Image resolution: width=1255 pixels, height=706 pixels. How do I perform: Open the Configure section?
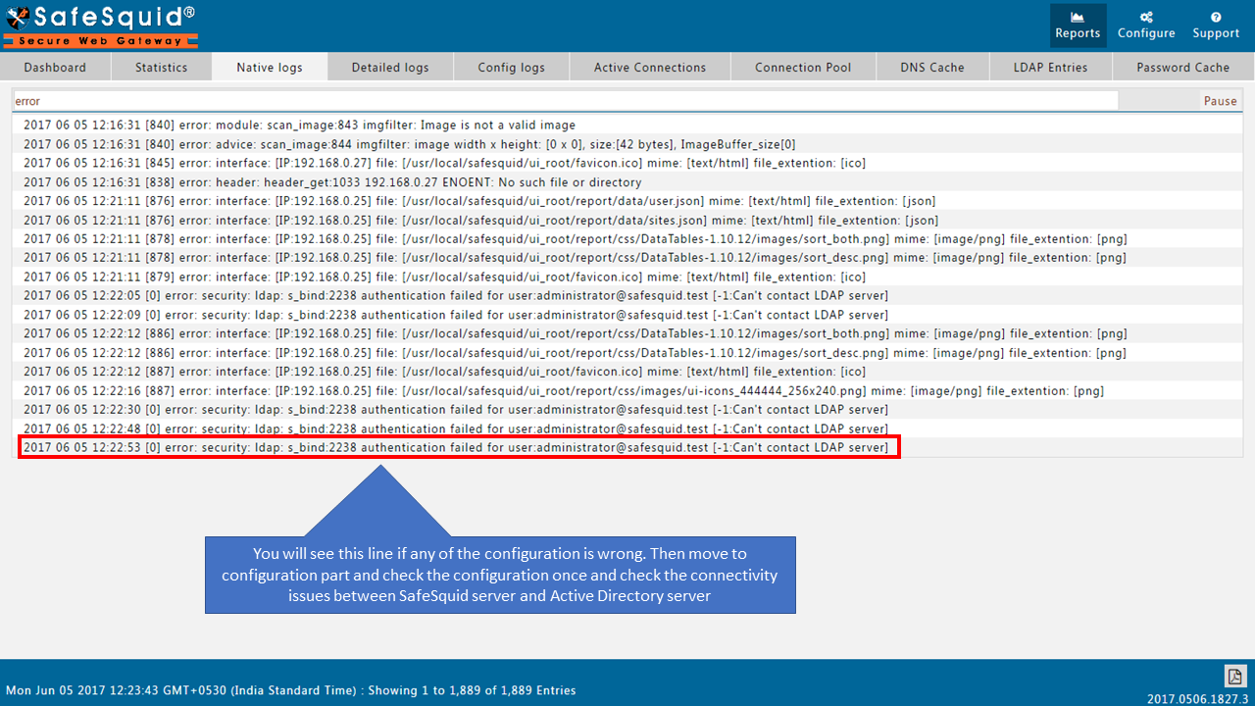1146,25
